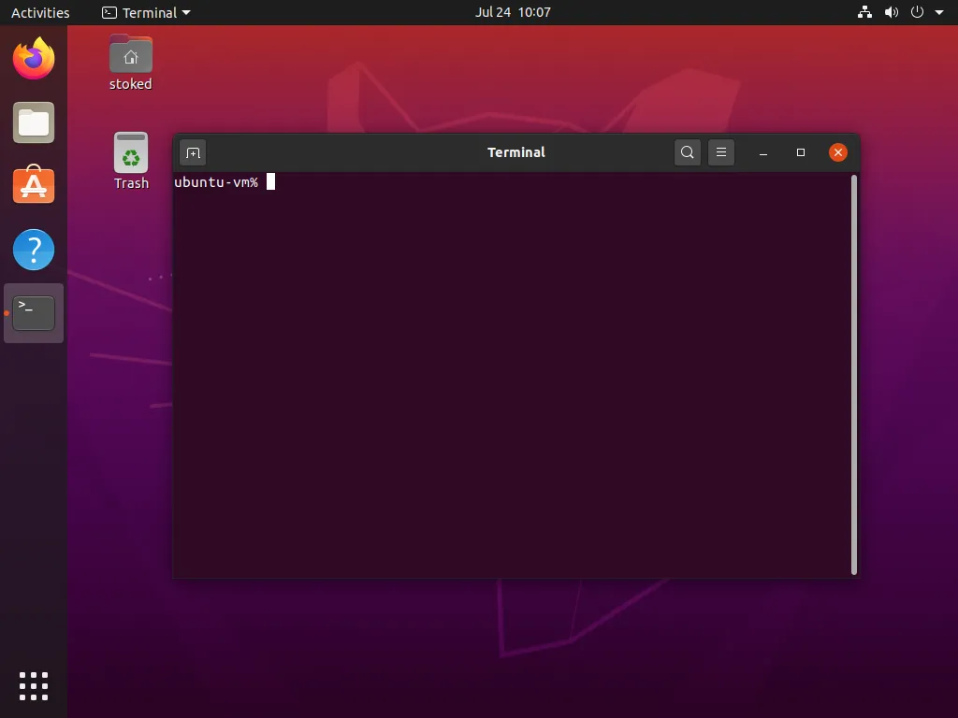Launch Firefox from the dock
958x718 pixels.
coord(34,59)
